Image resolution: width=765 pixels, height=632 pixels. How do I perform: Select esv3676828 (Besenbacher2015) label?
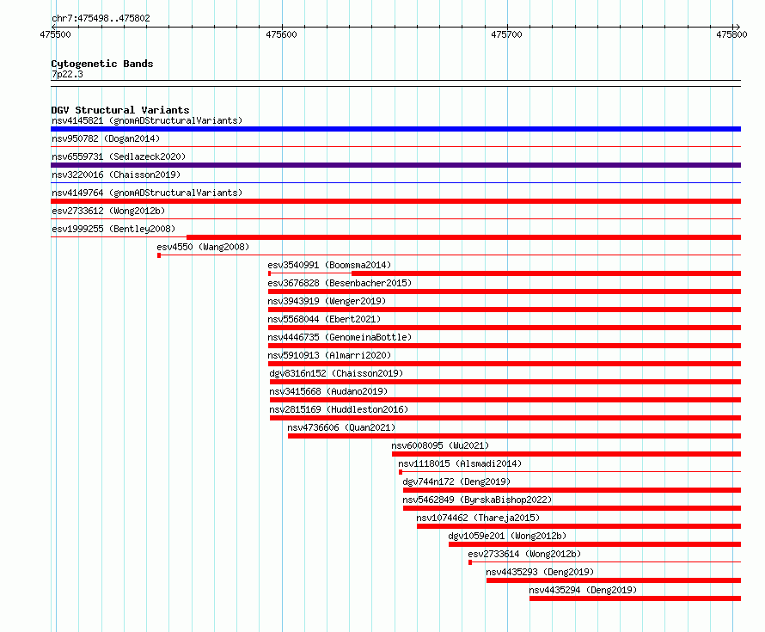pos(340,283)
